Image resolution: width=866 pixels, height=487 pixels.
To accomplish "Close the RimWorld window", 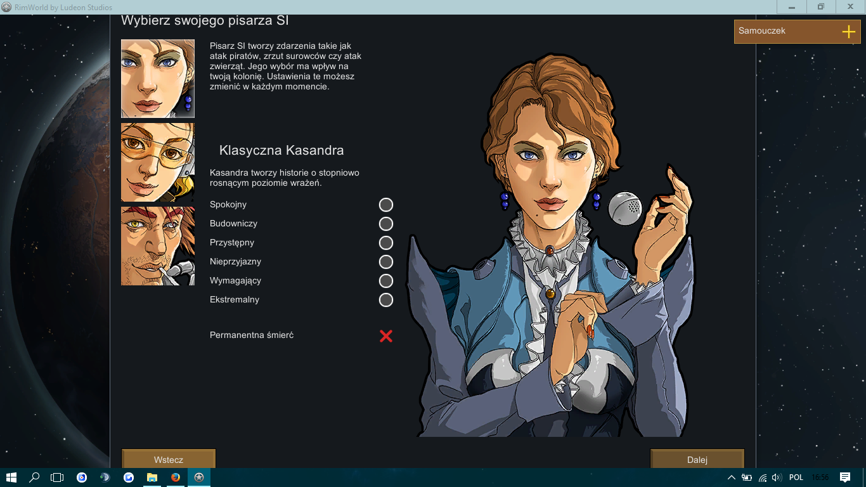I will point(850,7).
